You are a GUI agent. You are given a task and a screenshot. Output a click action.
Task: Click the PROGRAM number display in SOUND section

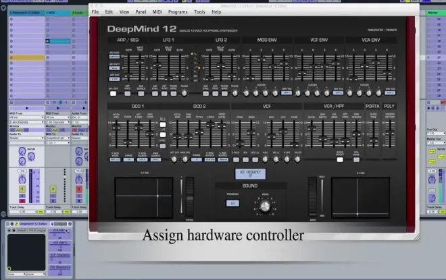232,203
